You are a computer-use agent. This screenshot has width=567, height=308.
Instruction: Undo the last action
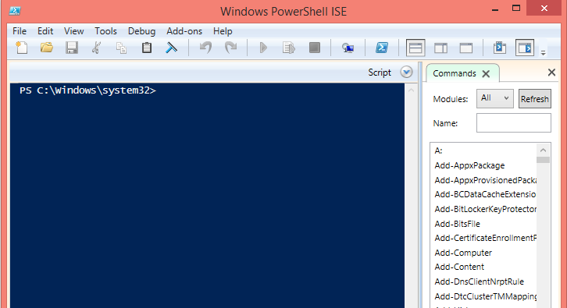point(205,48)
